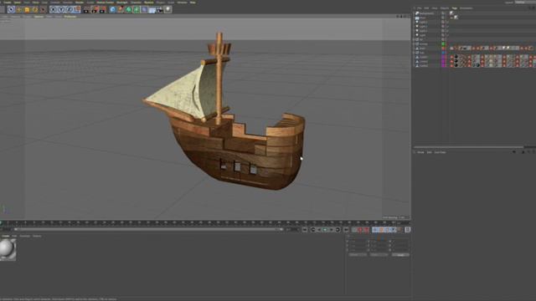This screenshot has height=301, width=536.
Task: Step to the next frame
Action: (x=332, y=230)
